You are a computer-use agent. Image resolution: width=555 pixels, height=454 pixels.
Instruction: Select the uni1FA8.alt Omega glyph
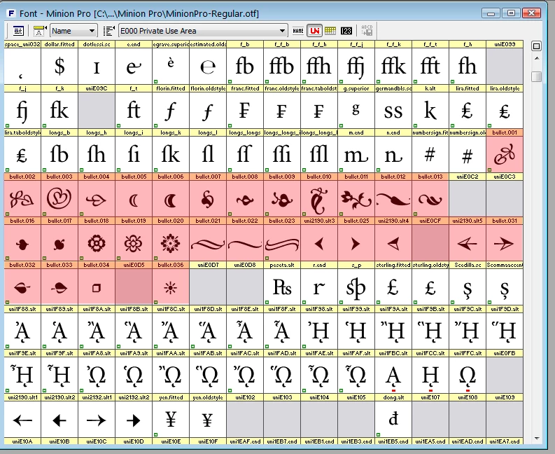point(97,375)
